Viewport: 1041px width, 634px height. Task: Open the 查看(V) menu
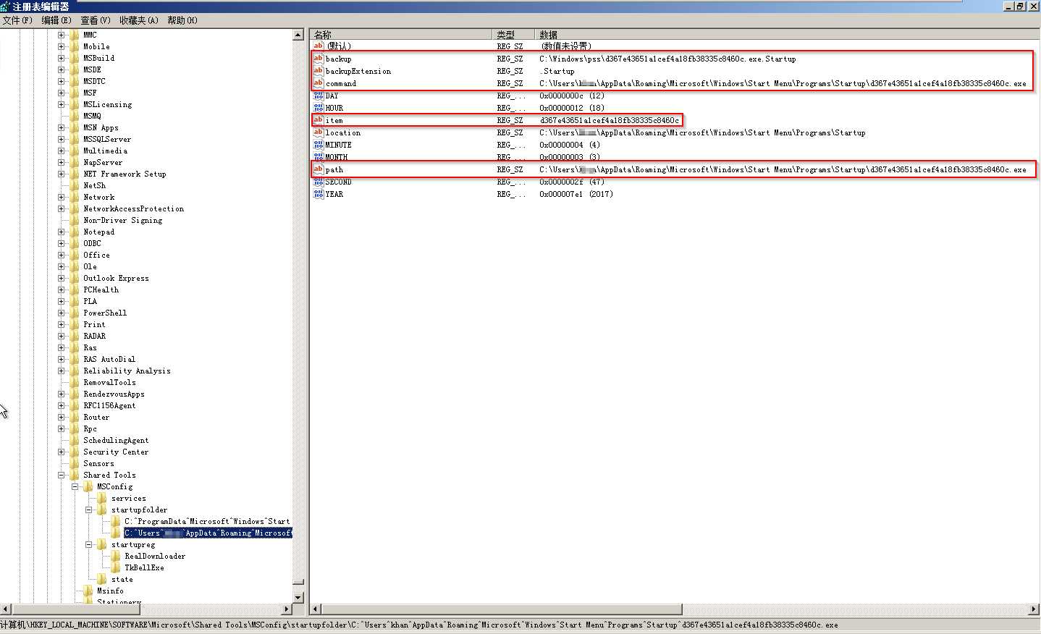pos(96,20)
